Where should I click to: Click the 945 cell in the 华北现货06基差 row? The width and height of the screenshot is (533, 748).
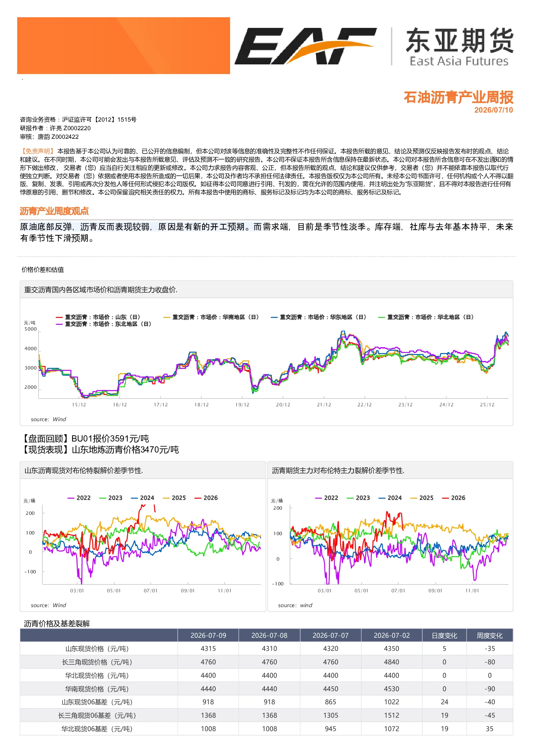[330, 729]
